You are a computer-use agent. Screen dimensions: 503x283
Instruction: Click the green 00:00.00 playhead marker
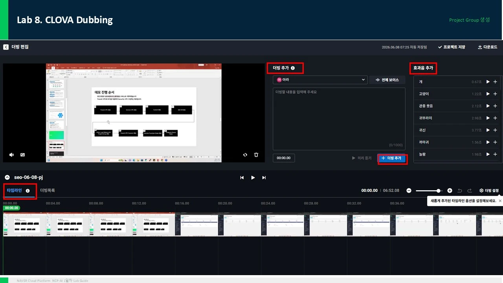pos(11,208)
